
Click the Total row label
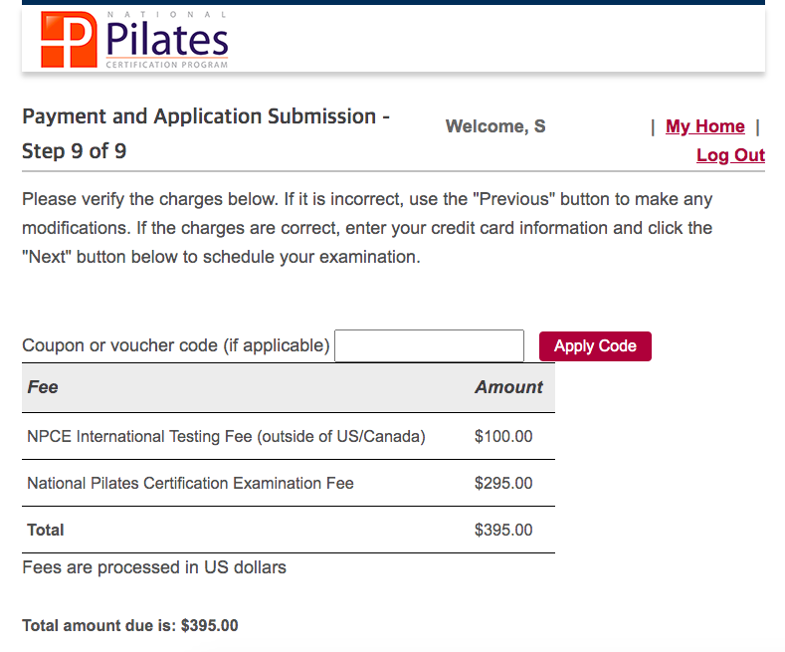tap(46, 530)
